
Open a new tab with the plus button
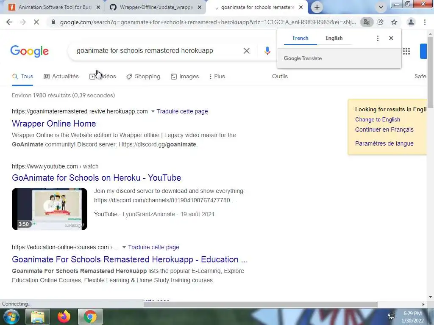pyautogui.click(x=317, y=7)
